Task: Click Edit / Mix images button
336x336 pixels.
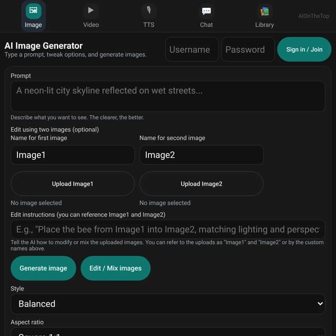Action: [115, 268]
